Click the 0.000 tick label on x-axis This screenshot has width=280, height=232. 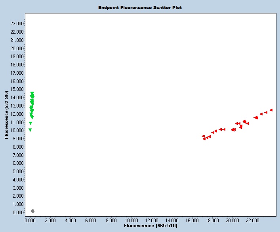[30, 220]
